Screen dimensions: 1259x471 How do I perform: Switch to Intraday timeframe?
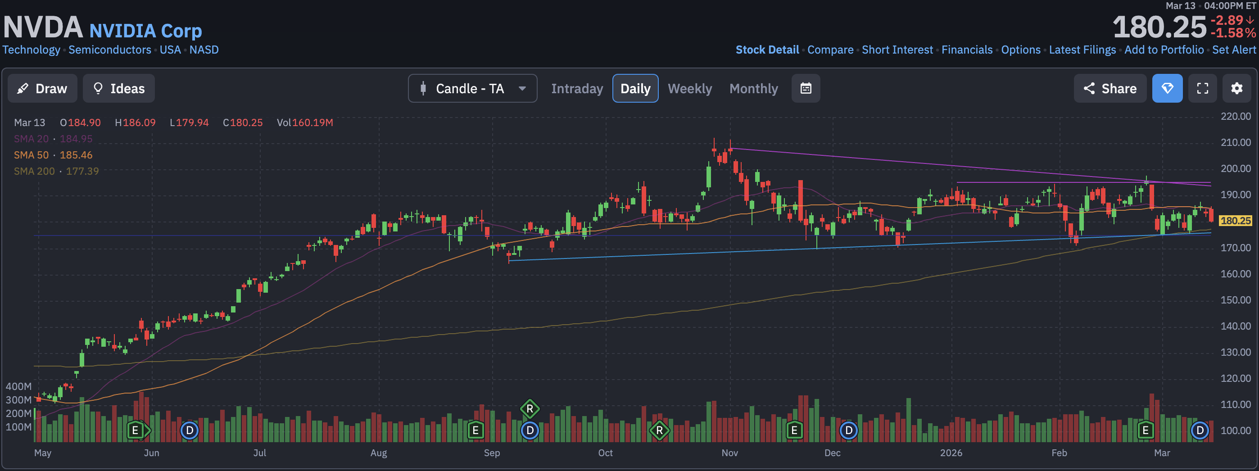click(577, 88)
